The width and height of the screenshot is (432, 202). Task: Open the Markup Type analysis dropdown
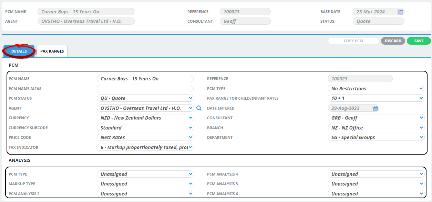click(145, 184)
